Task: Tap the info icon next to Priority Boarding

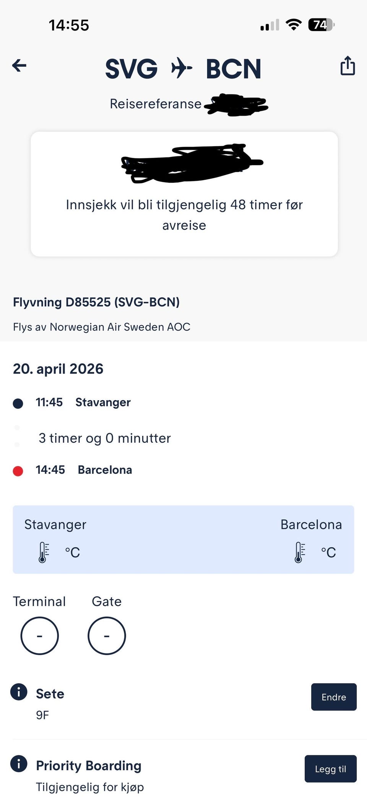Action: pos(19,763)
